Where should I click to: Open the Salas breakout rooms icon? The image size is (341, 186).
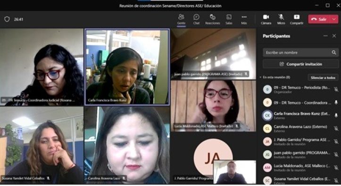click(x=229, y=19)
